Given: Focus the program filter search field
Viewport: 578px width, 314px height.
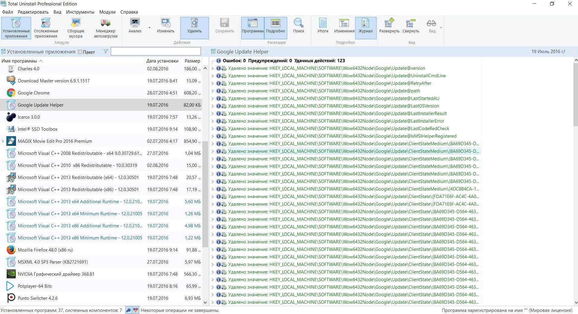Looking at the screenshot, I should click(x=156, y=51).
